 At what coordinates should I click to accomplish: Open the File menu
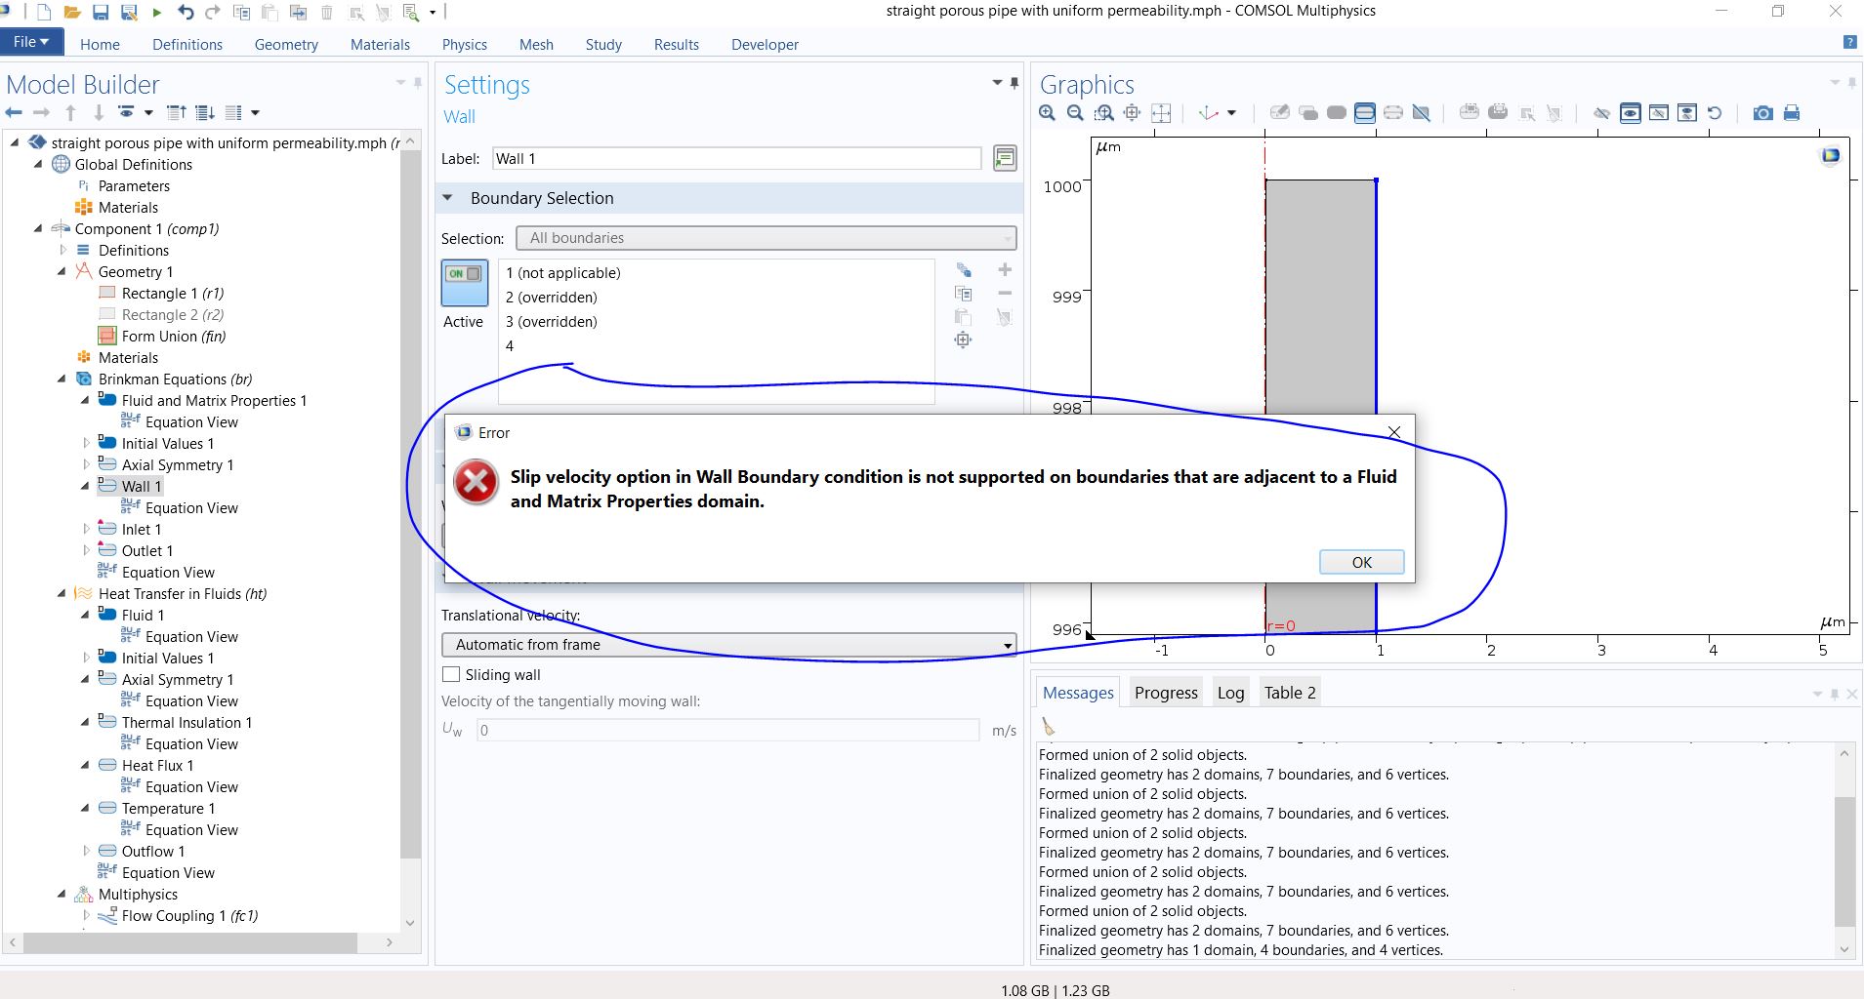(31, 42)
